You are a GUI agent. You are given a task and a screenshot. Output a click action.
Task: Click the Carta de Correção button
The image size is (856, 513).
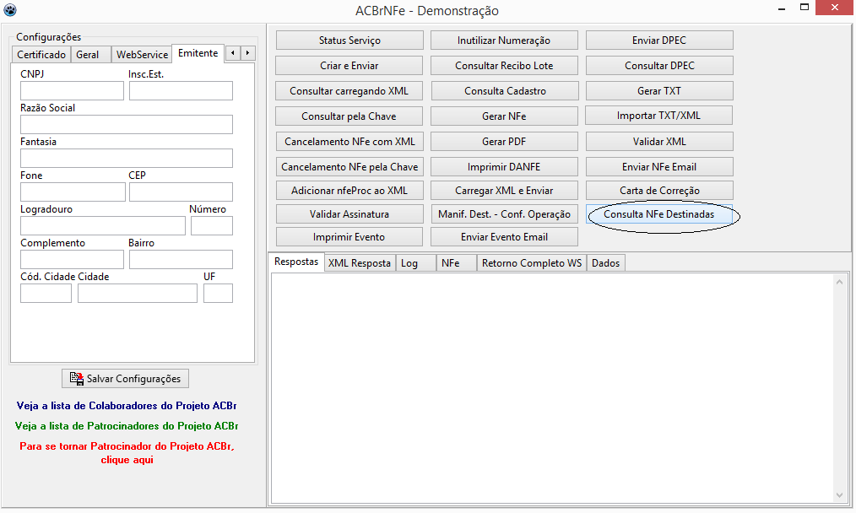click(x=659, y=191)
